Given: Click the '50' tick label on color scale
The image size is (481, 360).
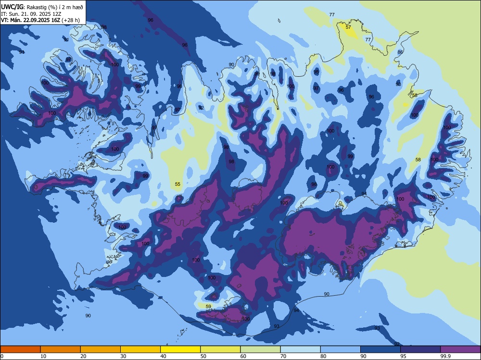Looking at the screenshot, I should tap(203, 356).
